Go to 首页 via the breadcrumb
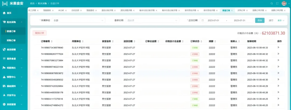 tap(32, 3)
